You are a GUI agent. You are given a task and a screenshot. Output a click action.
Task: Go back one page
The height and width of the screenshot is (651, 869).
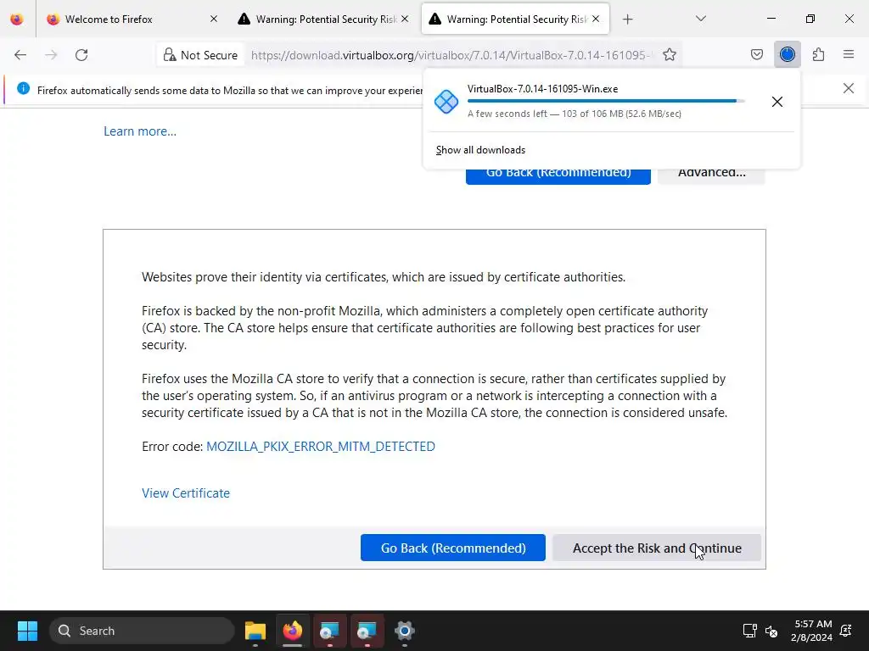pyautogui.click(x=20, y=55)
